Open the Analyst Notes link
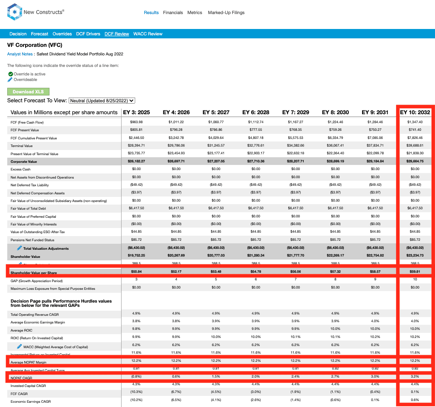Image resolution: width=435 pixels, height=407 pixels. 20,54
